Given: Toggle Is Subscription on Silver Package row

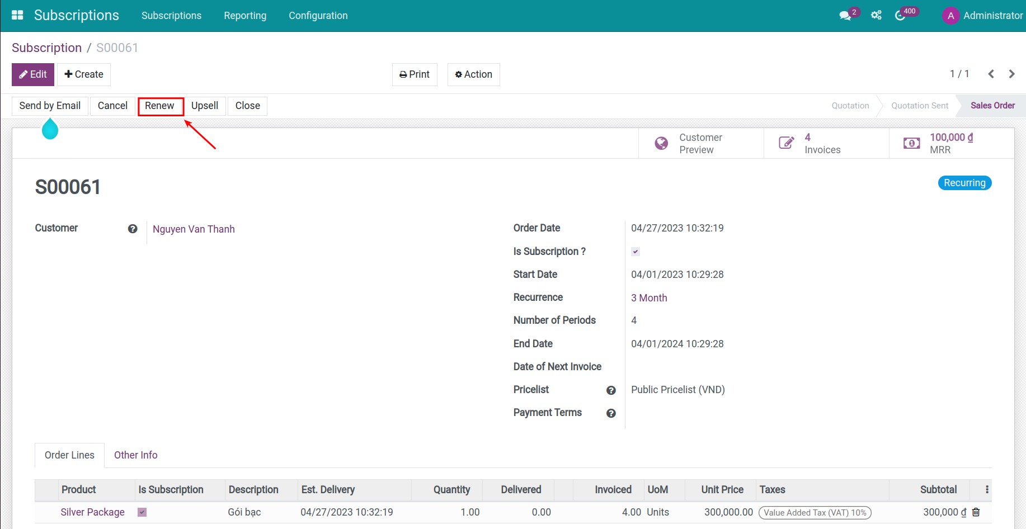Looking at the screenshot, I should [x=142, y=512].
